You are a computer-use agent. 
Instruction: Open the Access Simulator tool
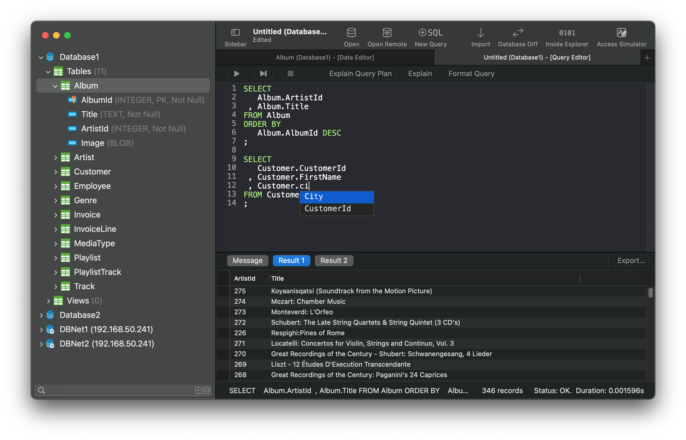pos(621,37)
